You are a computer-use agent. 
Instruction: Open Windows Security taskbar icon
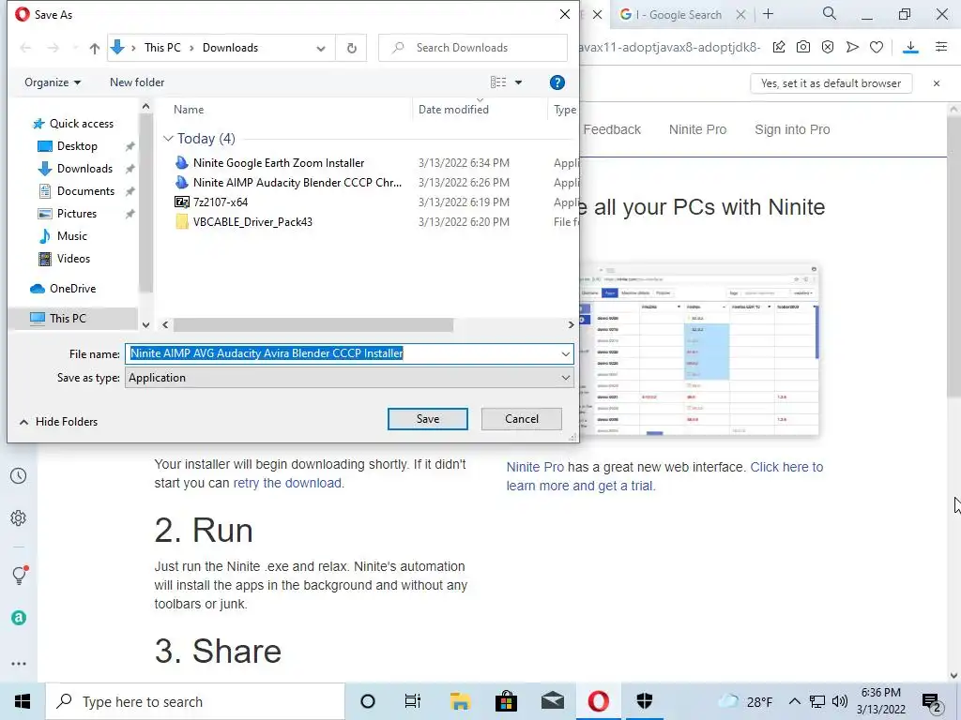644,701
